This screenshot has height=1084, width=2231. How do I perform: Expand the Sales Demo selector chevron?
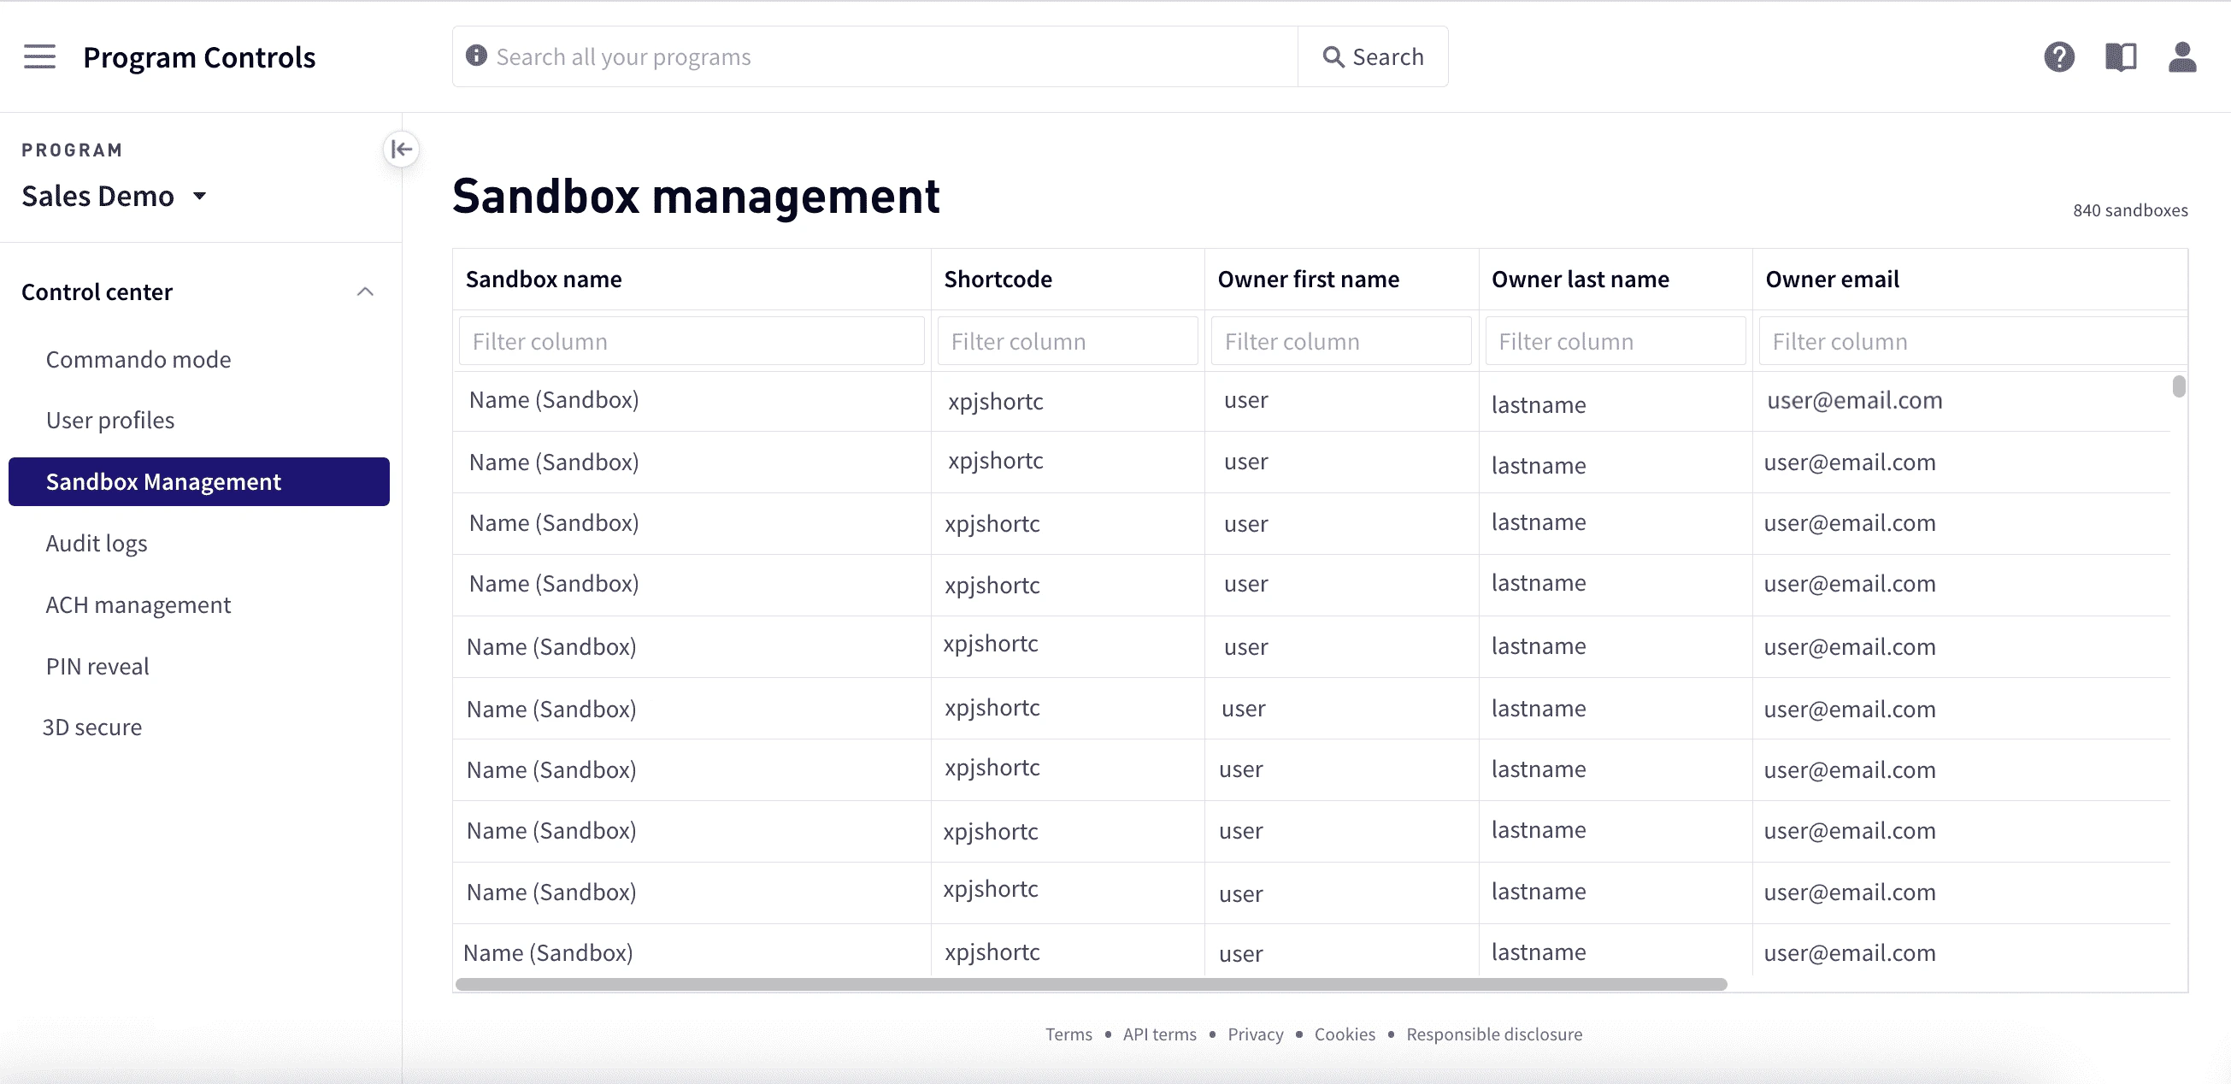tap(200, 197)
